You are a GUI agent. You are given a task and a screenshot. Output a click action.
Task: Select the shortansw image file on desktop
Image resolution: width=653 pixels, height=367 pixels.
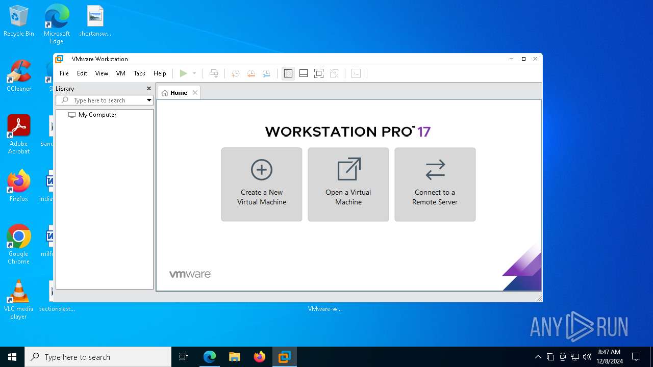click(x=95, y=21)
